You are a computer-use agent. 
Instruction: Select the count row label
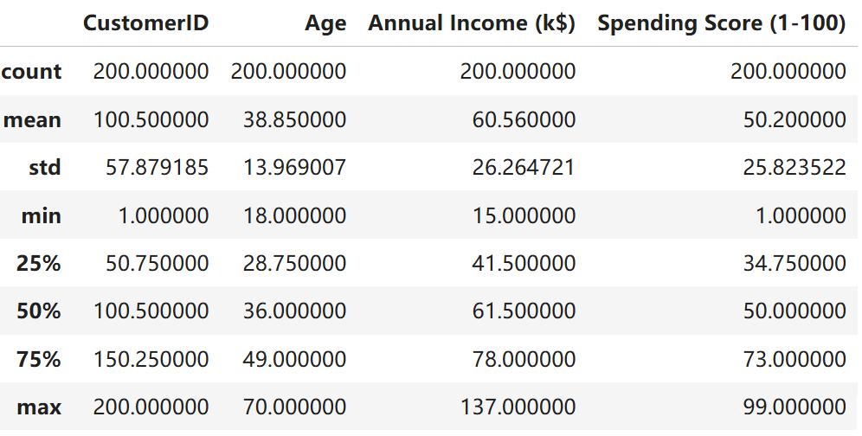(x=31, y=72)
